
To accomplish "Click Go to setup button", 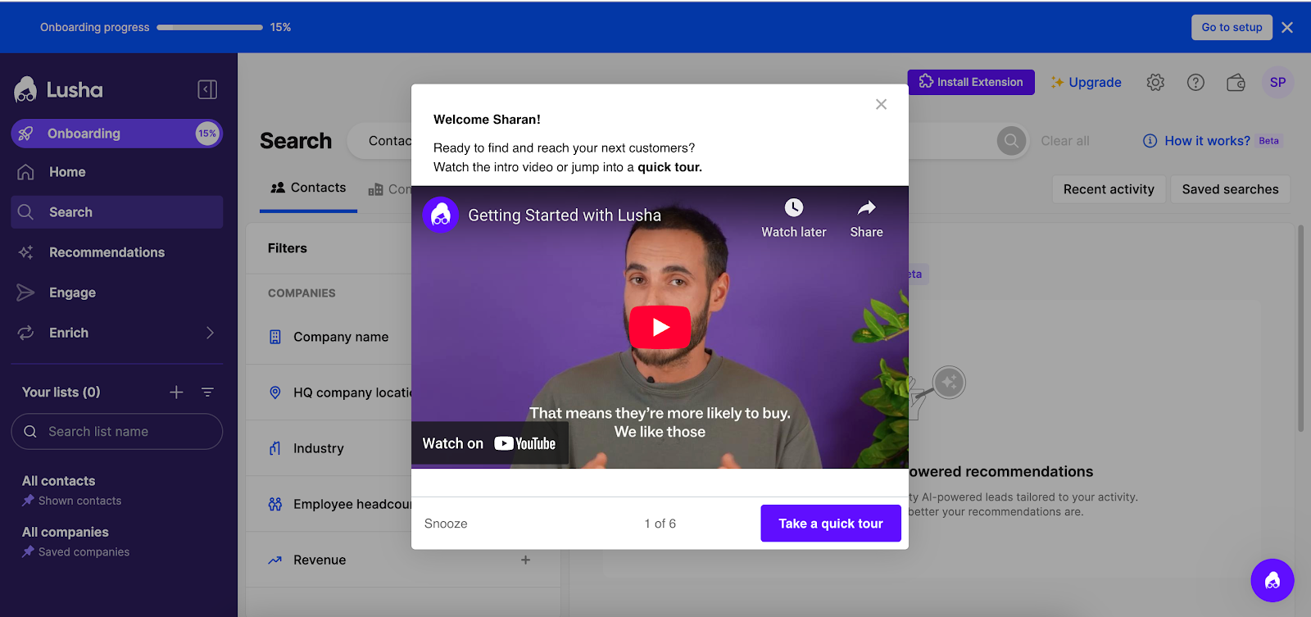I will click(1232, 27).
